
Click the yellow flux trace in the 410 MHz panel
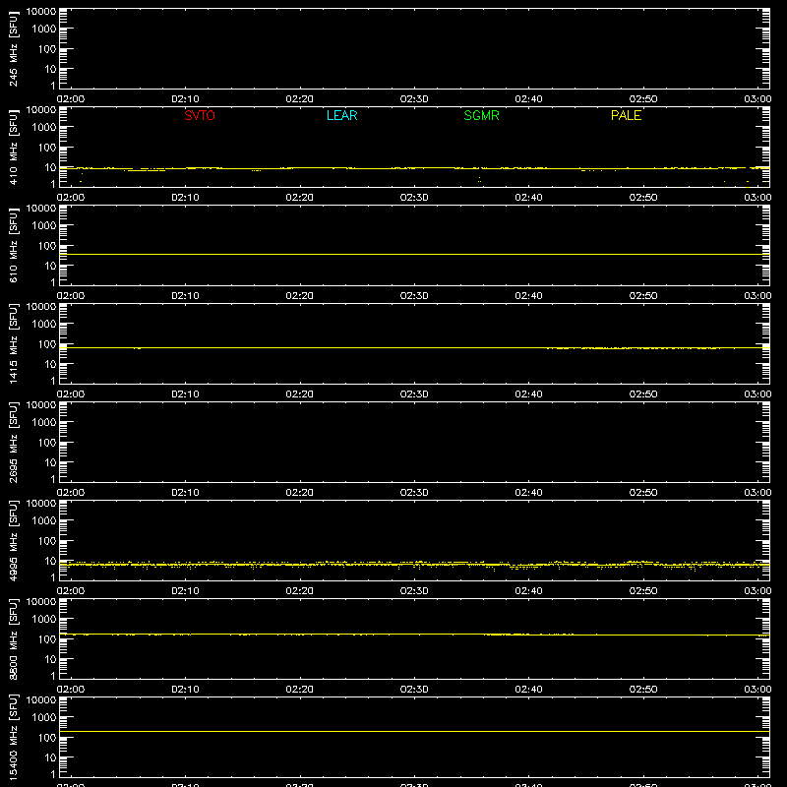(x=414, y=168)
